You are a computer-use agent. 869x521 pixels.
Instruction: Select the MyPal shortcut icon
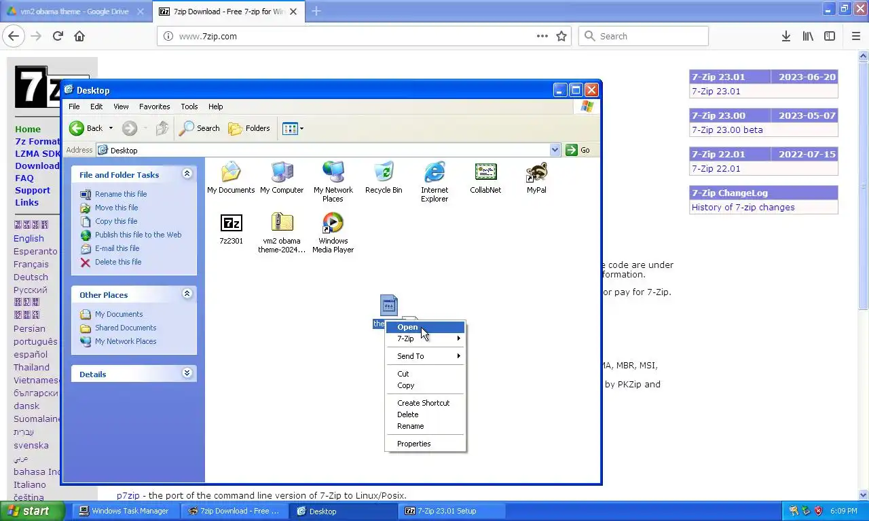point(536,178)
